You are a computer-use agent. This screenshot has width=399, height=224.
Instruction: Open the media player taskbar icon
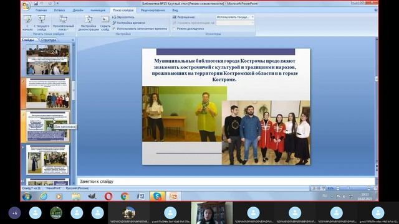tap(59, 197)
